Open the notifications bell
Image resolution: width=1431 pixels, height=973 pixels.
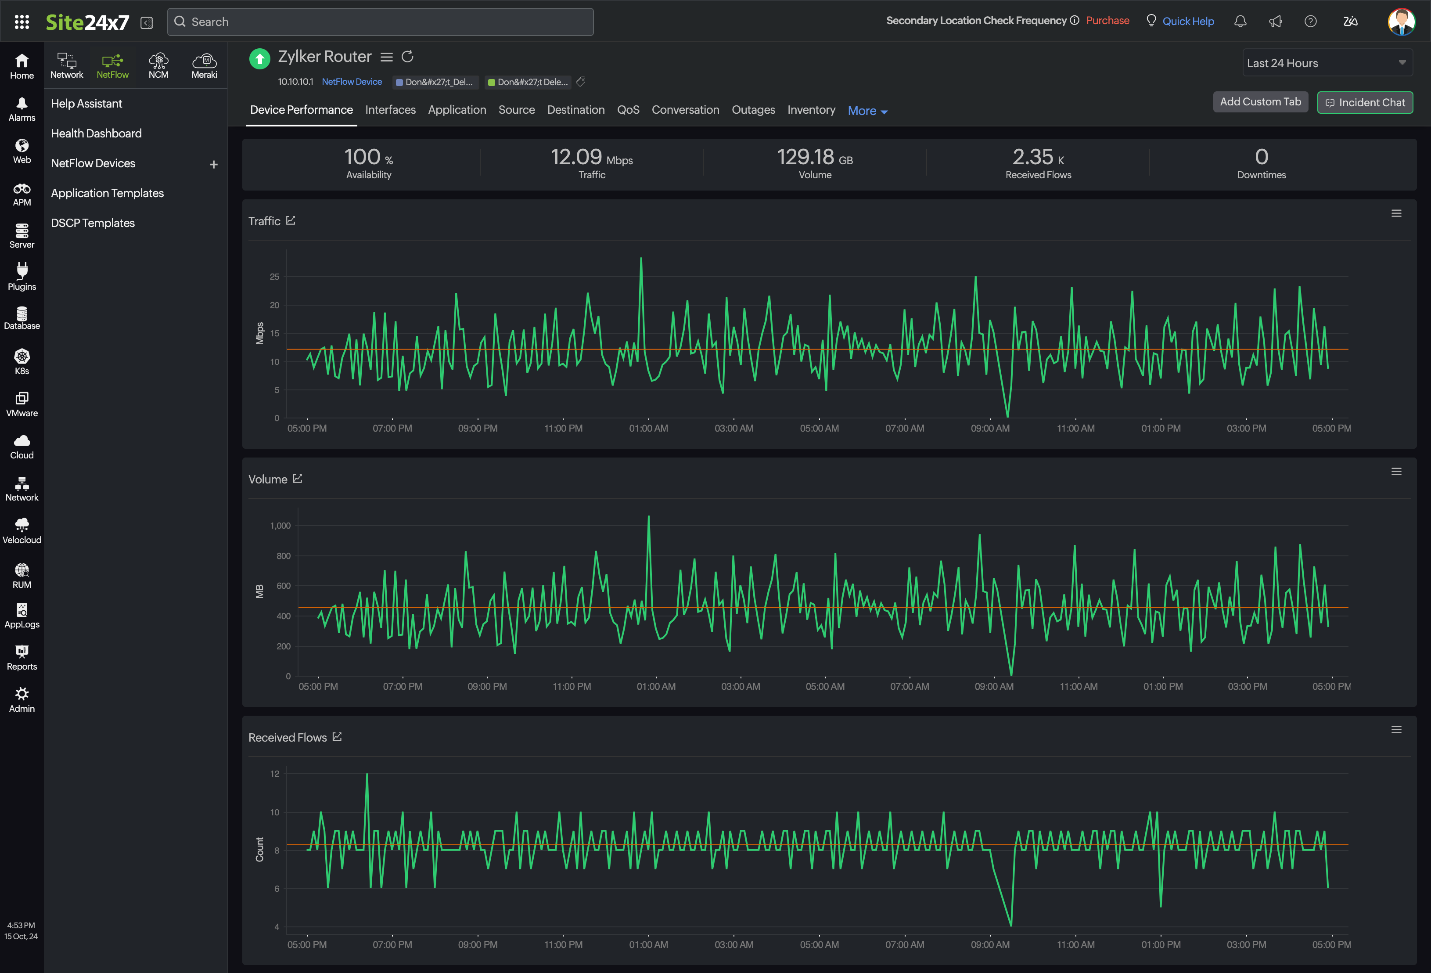(x=1240, y=21)
